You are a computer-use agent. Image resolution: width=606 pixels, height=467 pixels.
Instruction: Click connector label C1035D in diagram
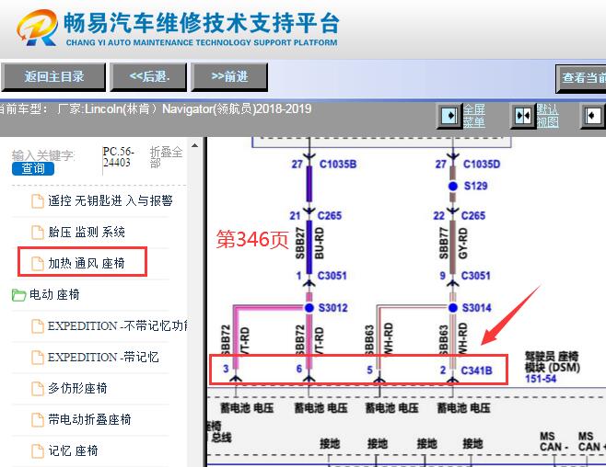click(x=482, y=165)
